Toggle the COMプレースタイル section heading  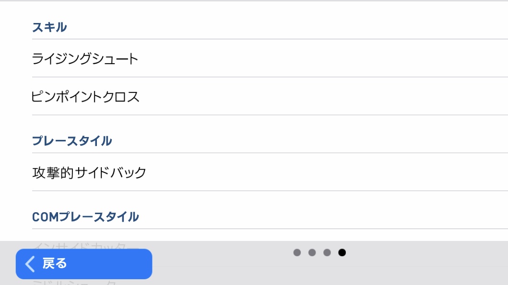click(85, 217)
